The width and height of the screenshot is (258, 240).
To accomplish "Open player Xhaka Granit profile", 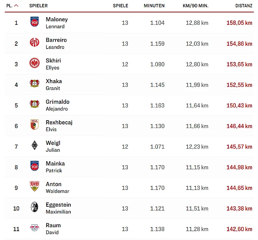I will point(54,84).
